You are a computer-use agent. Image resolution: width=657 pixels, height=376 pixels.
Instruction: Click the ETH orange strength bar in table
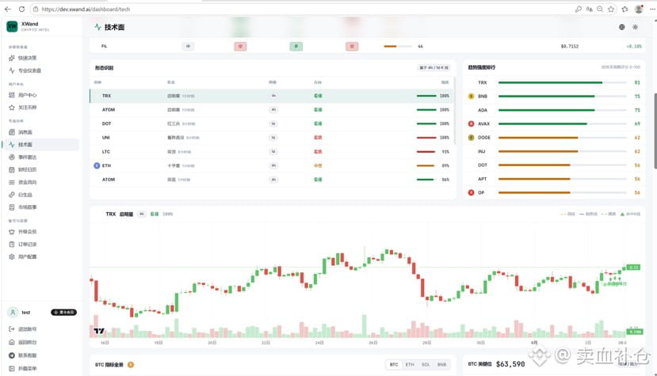(x=426, y=165)
